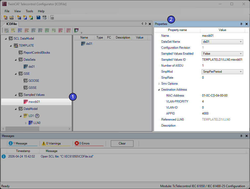
Task: Select msvcb01 in the tree
Action: click(36, 102)
